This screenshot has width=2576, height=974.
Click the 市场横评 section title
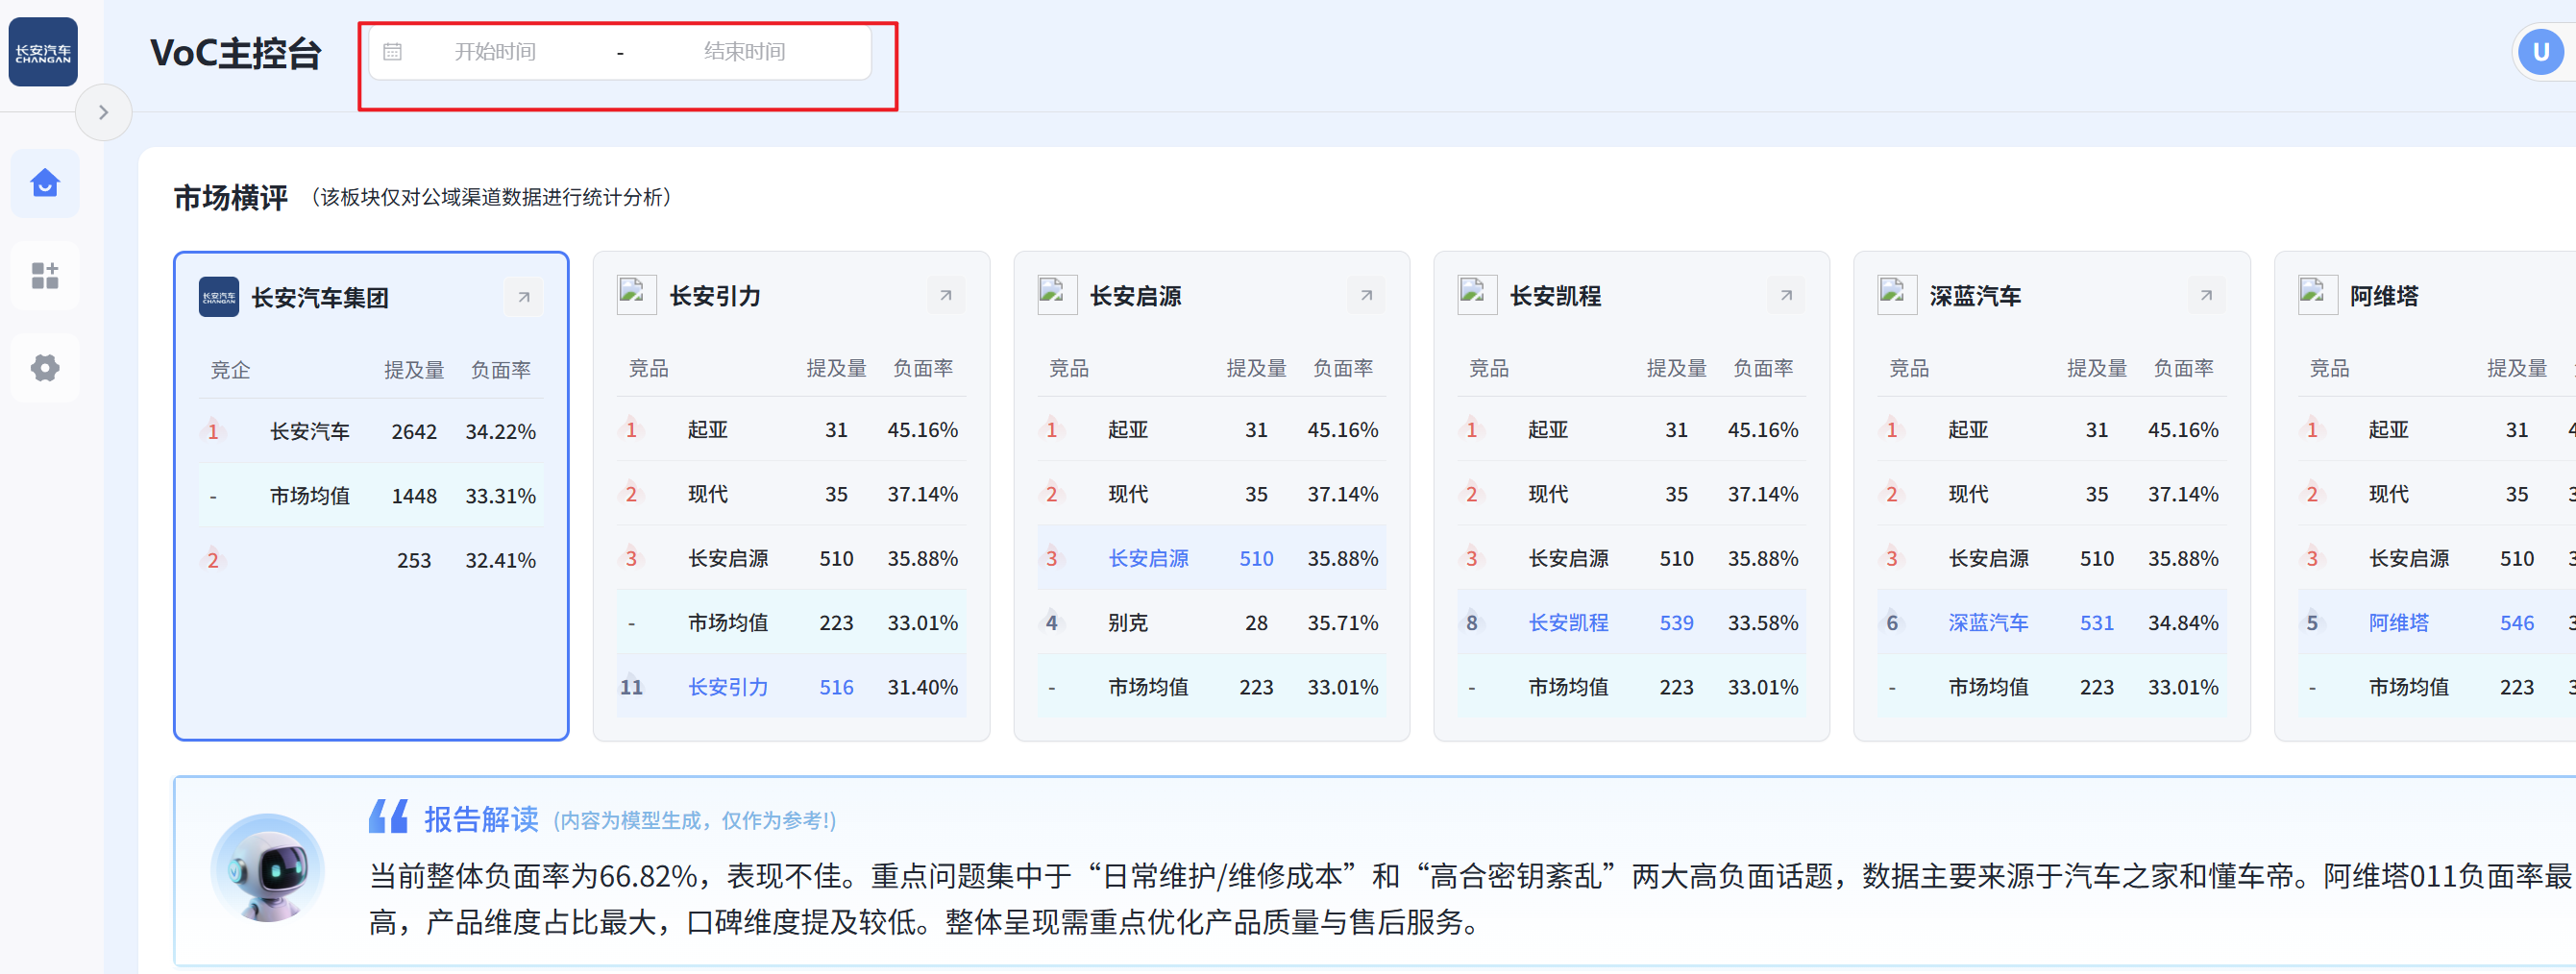[x=231, y=197]
